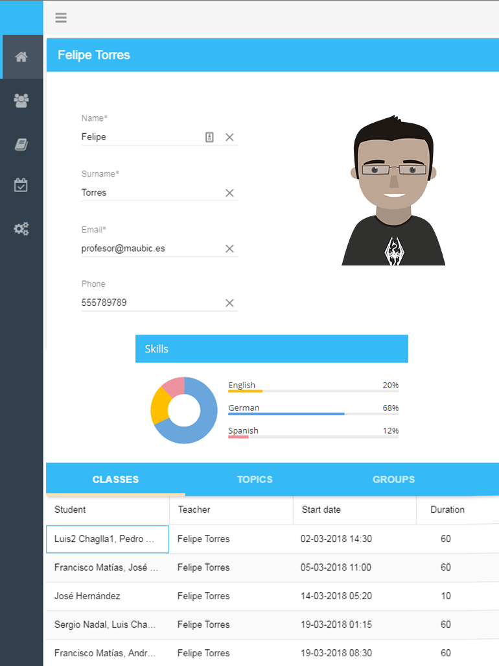
Task: Clear the Email field with X
Action: pyautogui.click(x=229, y=249)
